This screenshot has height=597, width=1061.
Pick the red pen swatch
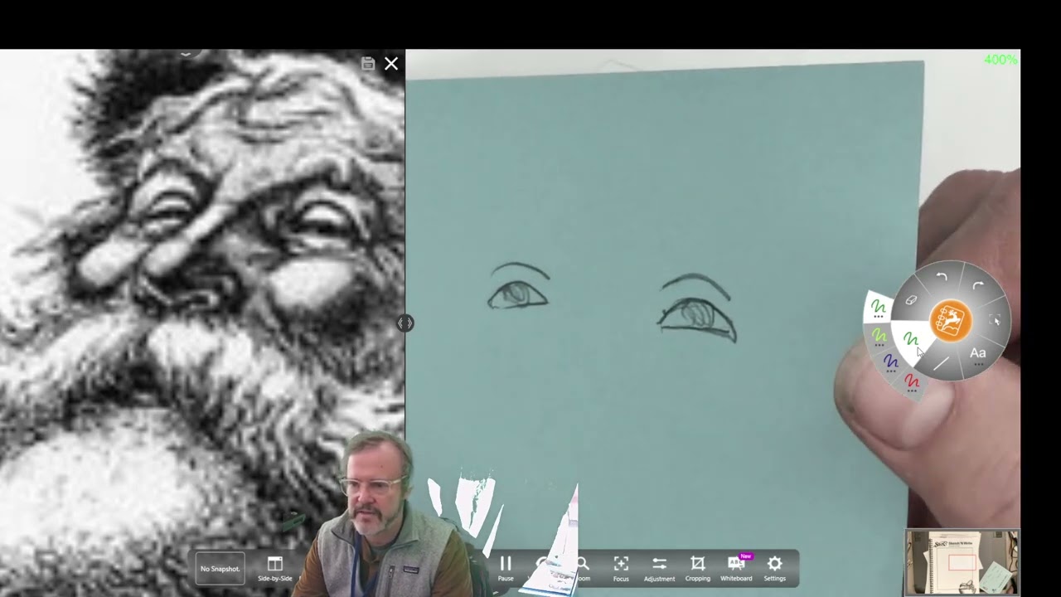(913, 382)
